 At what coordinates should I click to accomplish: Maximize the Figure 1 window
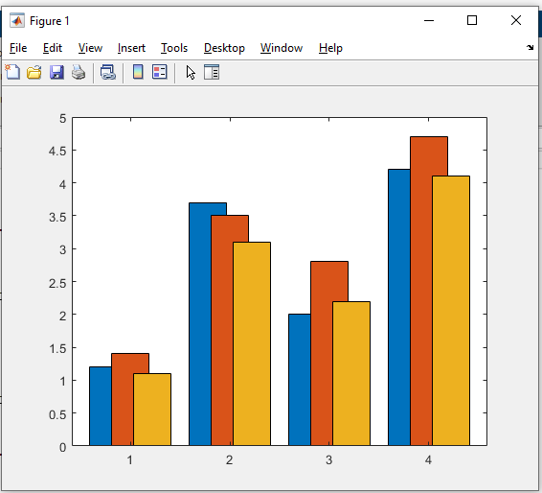click(472, 20)
